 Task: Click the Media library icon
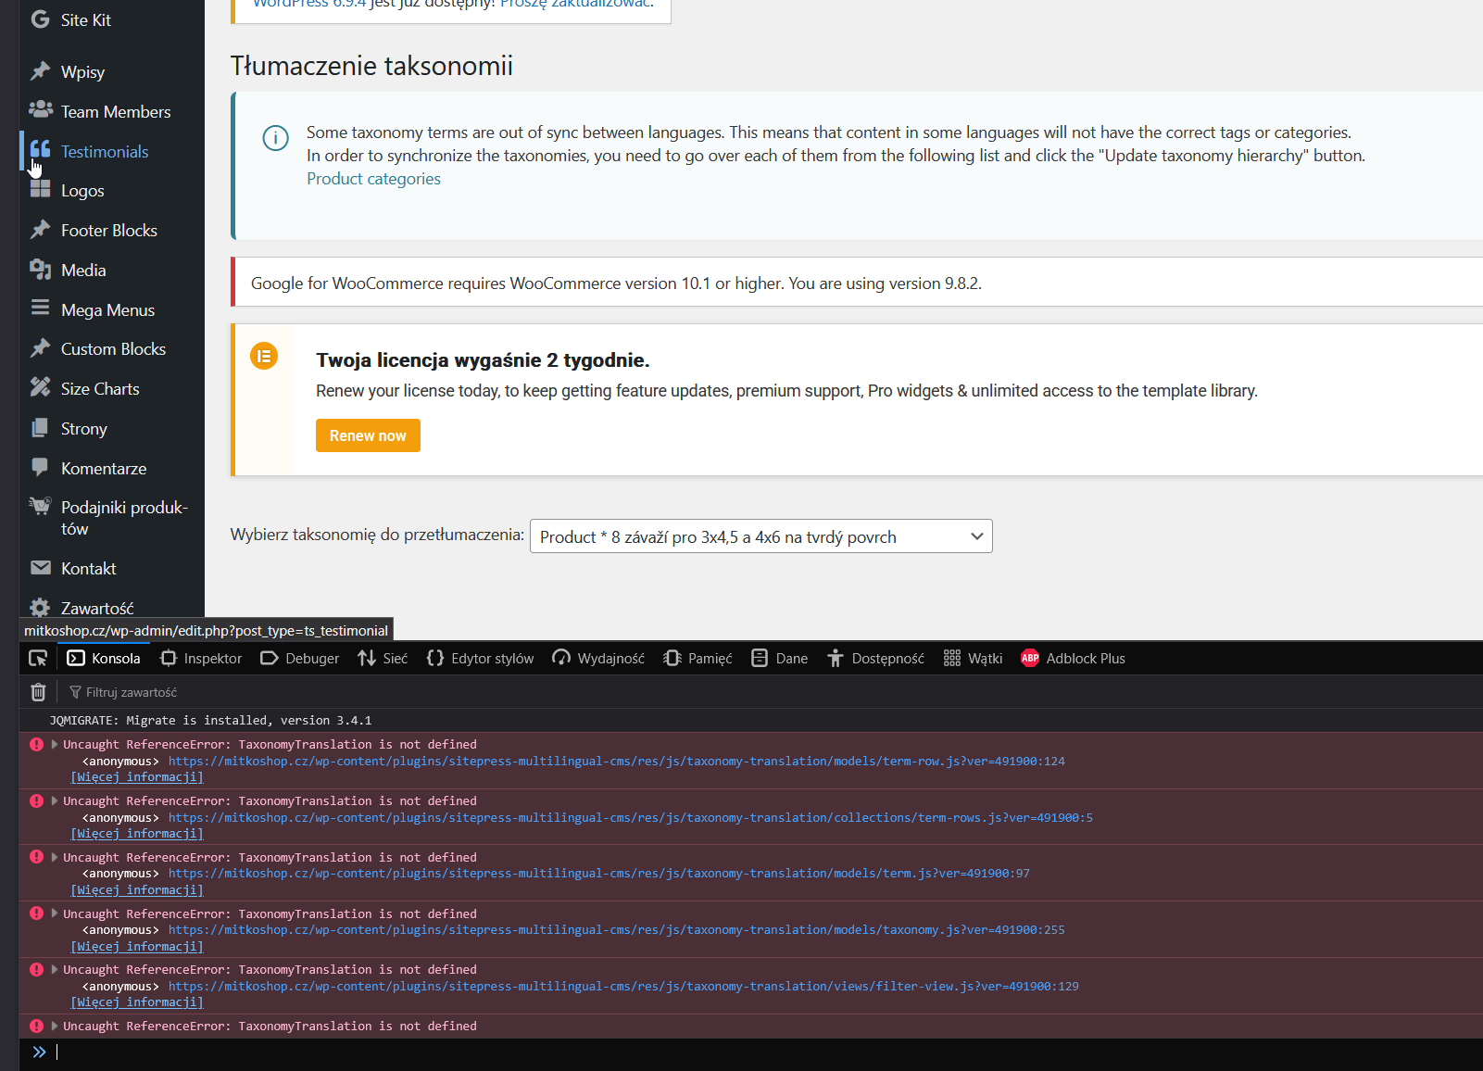click(40, 269)
